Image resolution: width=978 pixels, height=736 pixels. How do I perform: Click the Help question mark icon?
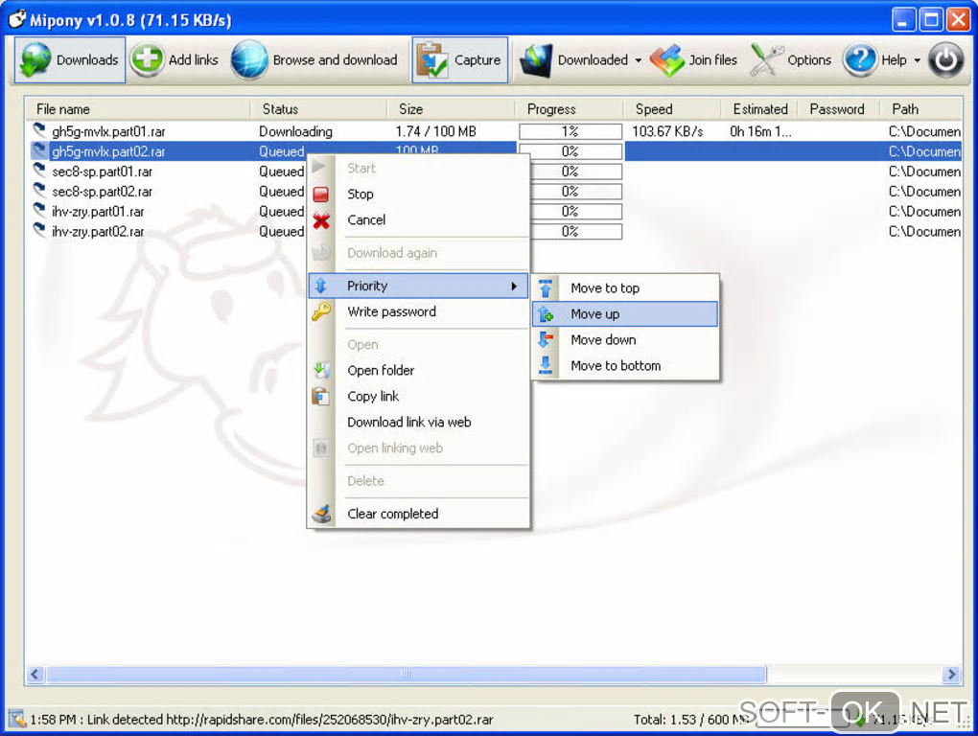(860, 59)
